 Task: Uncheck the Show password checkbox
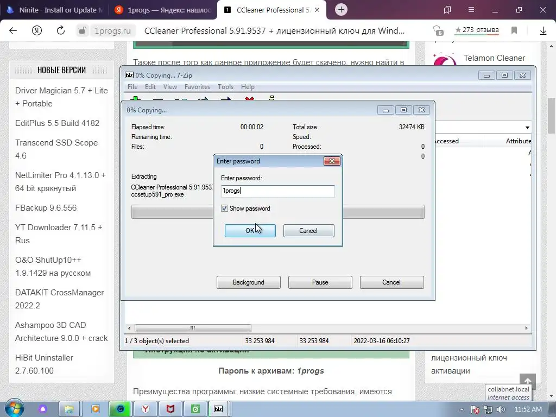click(x=224, y=208)
